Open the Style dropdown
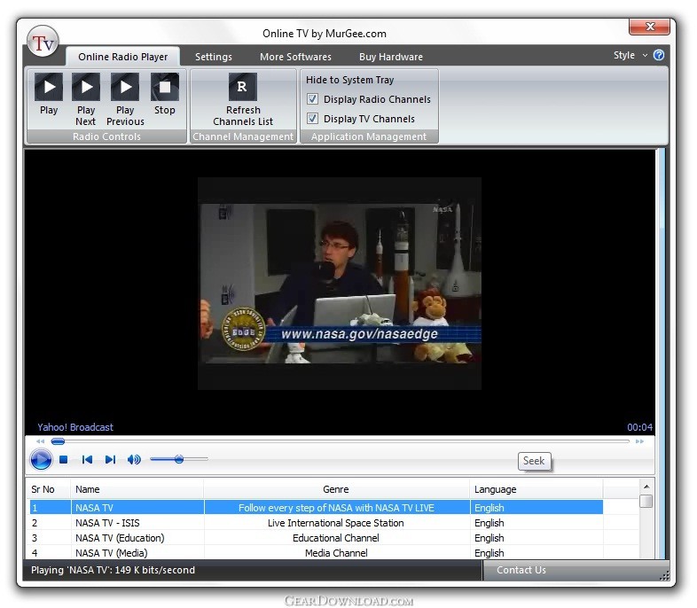 [x=630, y=55]
